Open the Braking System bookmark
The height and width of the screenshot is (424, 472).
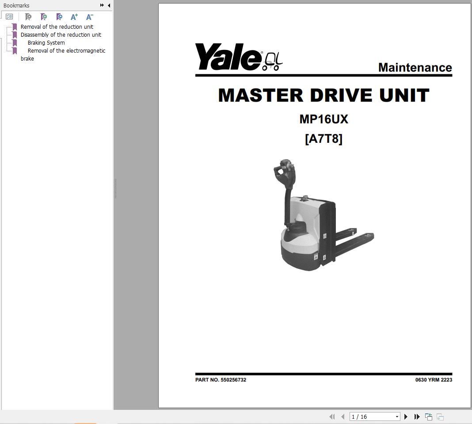point(46,42)
